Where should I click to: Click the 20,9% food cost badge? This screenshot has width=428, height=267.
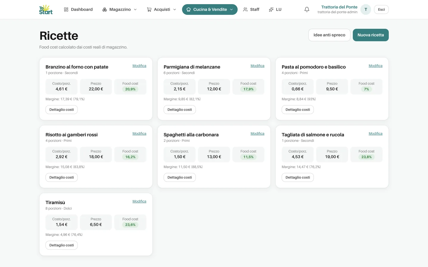tap(130, 89)
